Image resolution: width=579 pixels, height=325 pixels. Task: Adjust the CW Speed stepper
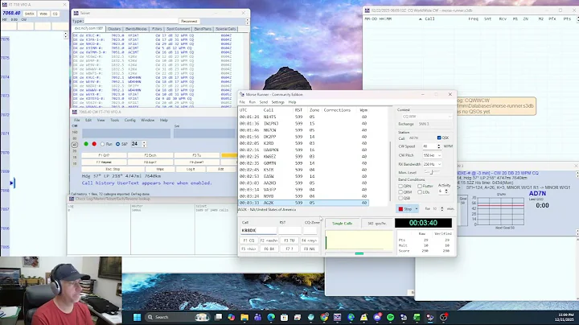click(439, 146)
